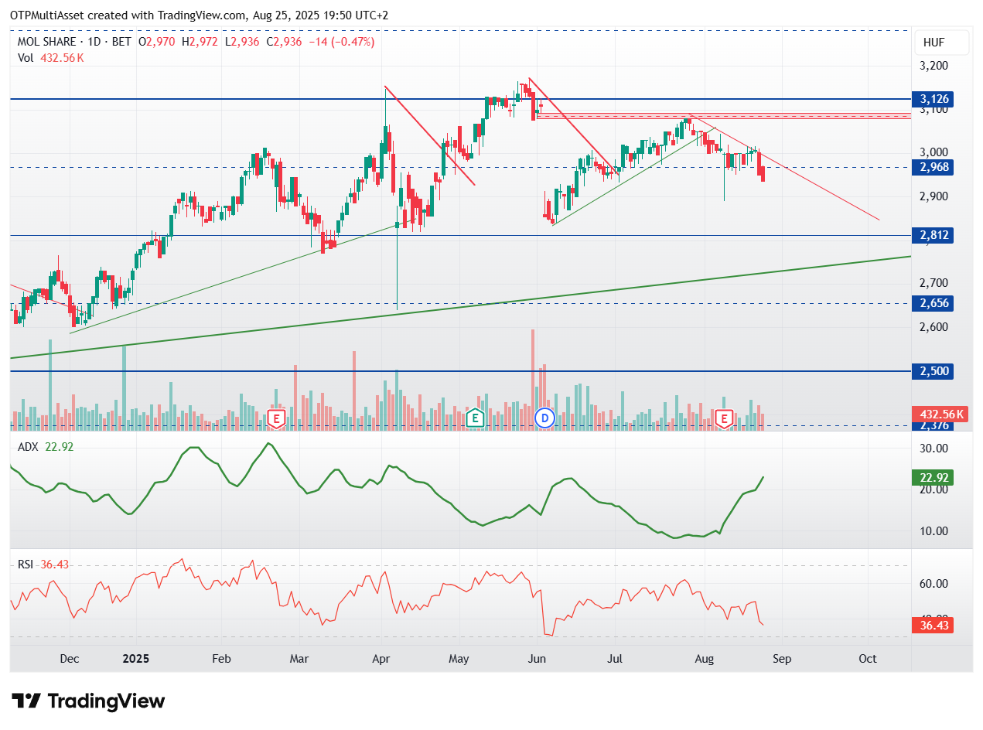Click the Dec label on time axis
Image resolution: width=983 pixels, height=730 pixels.
(70, 659)
